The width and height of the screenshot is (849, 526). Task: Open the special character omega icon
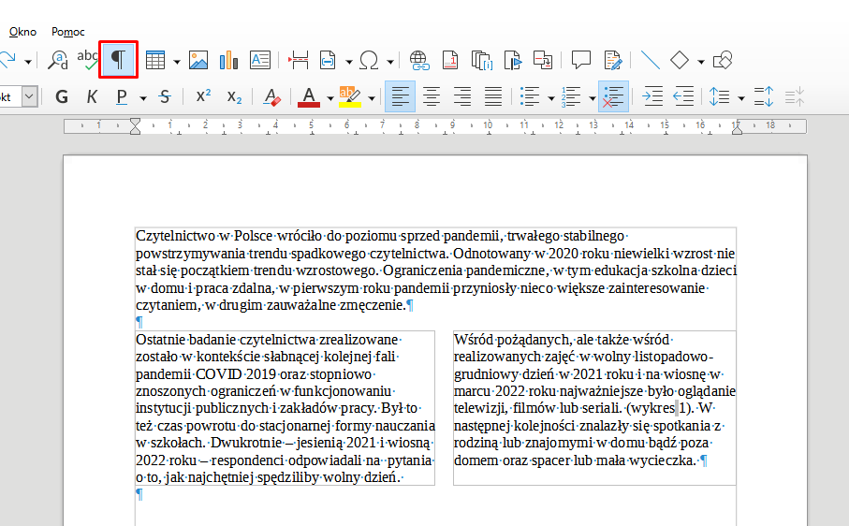pyautogui.click(x=369, y=60)
